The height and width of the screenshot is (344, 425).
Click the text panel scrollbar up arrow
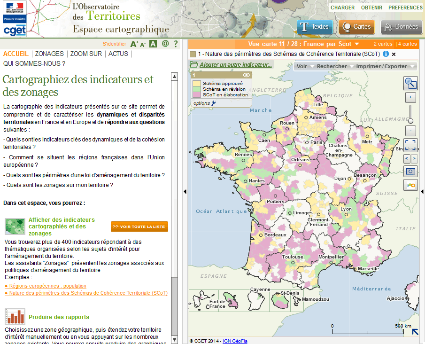(x=175, y=77)
